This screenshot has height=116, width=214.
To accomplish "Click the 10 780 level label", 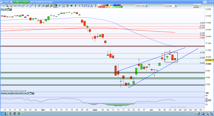I will point(202,52).
